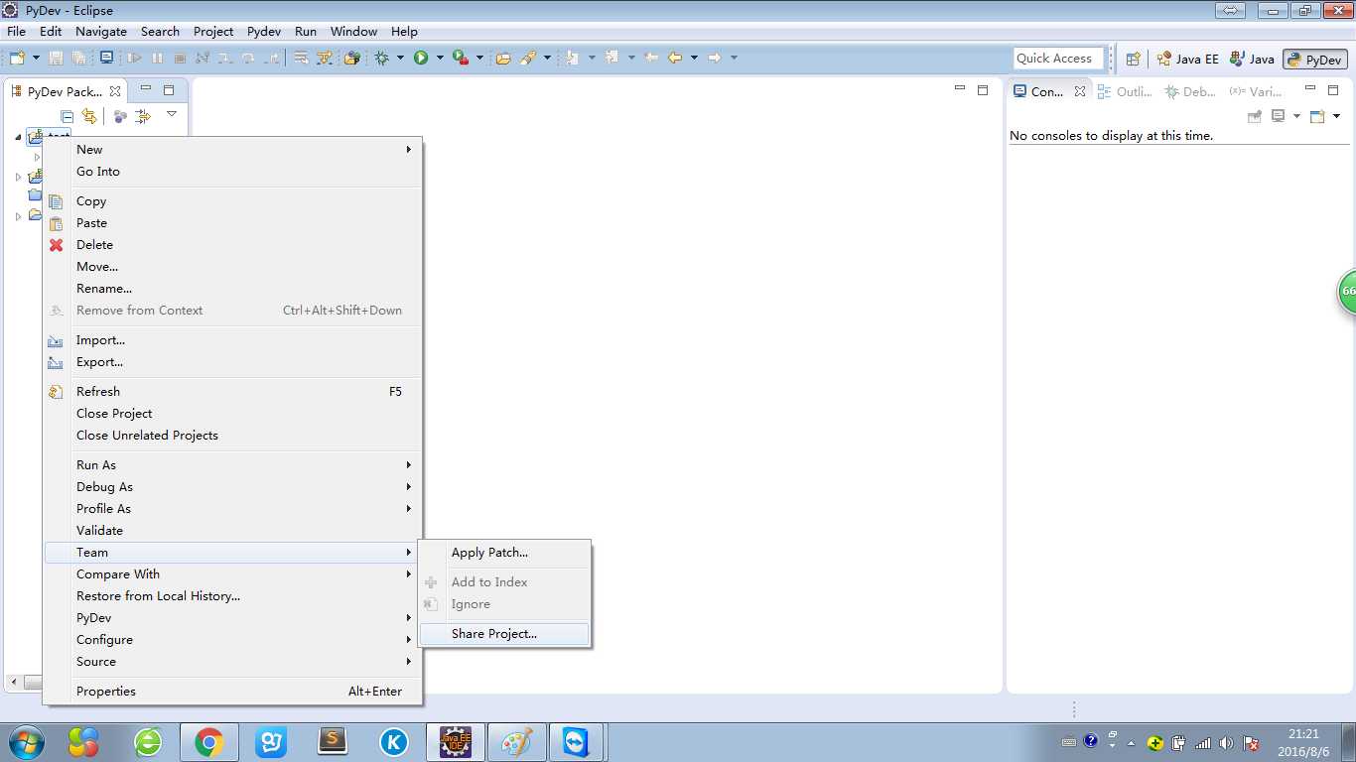Click the Suspend toolbar icon

(157, 59)
